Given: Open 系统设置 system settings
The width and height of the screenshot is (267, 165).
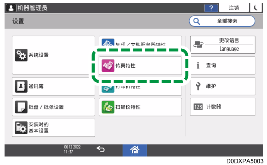Looking at the screenshot, I should (x=53, y=55).
